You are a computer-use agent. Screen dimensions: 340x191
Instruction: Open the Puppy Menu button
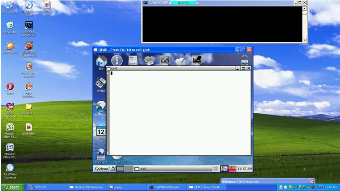pos(101,168)
